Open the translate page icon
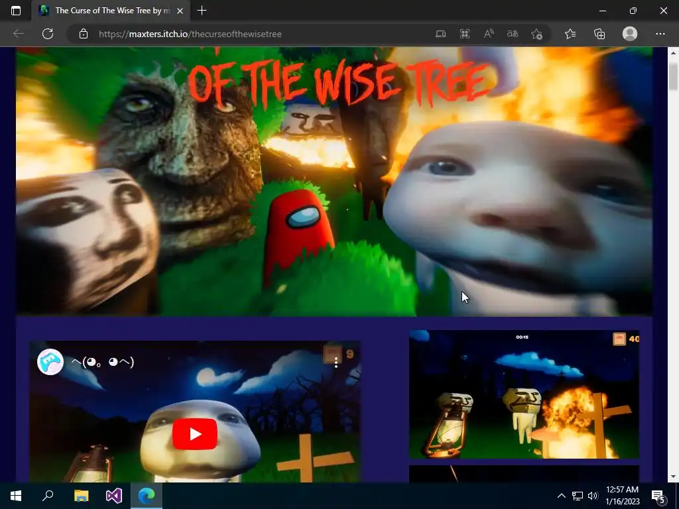 click(x=513, y=34)
